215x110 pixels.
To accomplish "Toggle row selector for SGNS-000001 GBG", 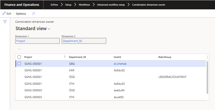I will pos(19,64).
